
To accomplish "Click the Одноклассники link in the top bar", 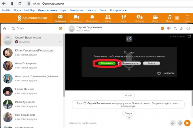I will [x=48, y=10].
